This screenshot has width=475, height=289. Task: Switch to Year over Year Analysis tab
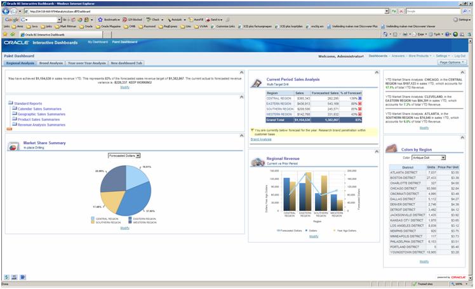pos(86,63)
